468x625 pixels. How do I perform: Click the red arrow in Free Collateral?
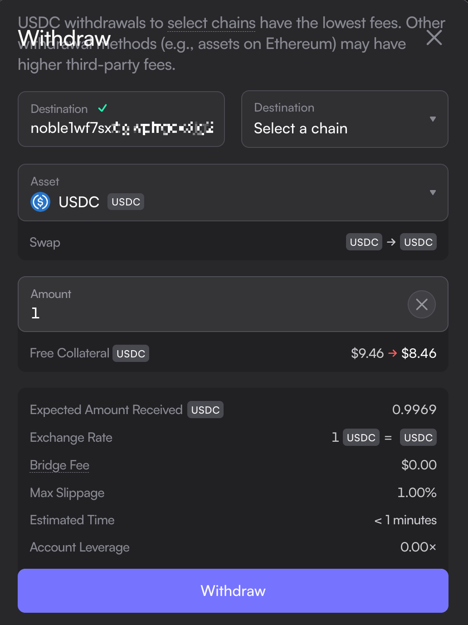coord(393,353)
